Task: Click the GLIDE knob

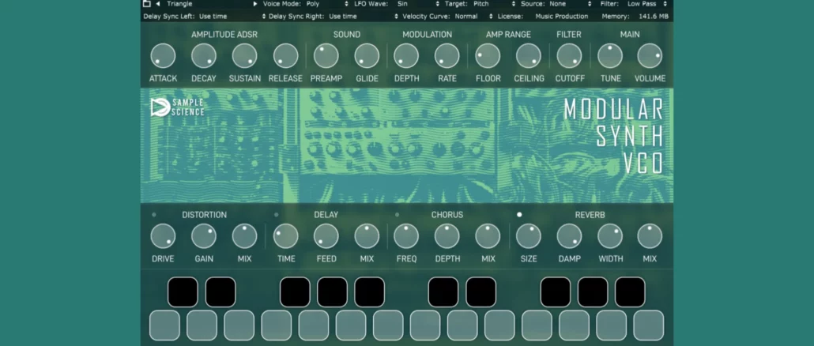Action: pos(367,56)
